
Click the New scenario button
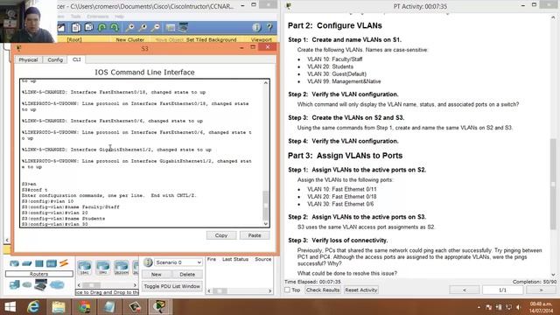[x=156, y=274]
